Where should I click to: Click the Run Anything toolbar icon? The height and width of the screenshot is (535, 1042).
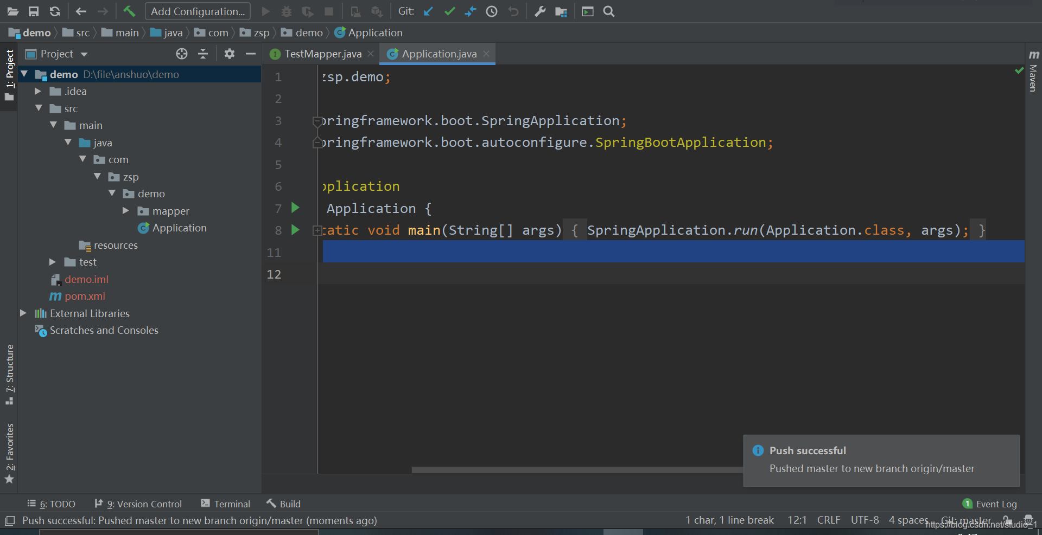coord(588,11)
